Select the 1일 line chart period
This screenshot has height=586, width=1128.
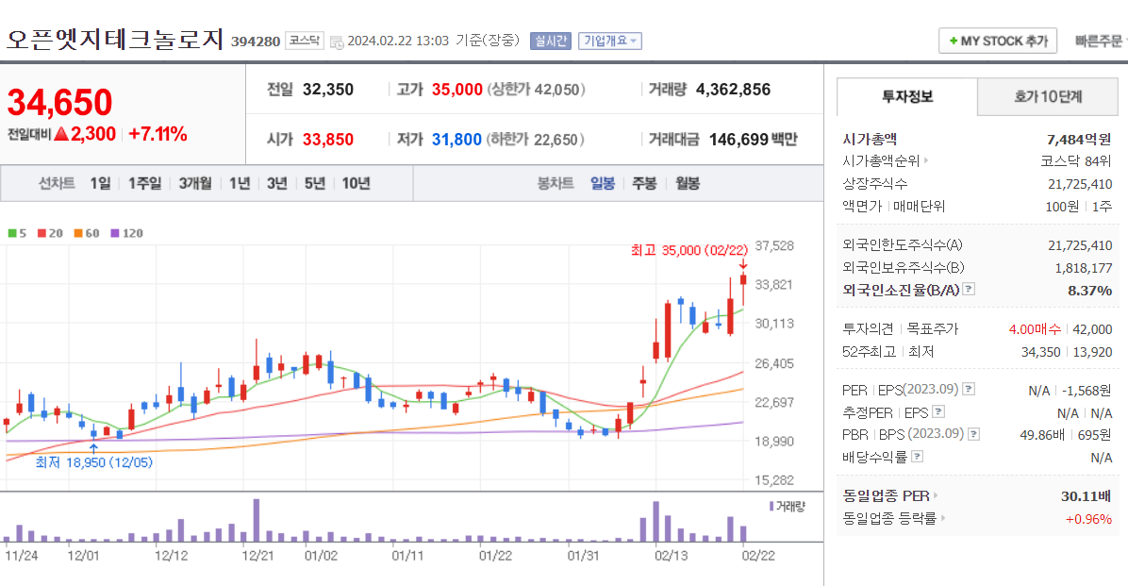(x=100, y=184)
